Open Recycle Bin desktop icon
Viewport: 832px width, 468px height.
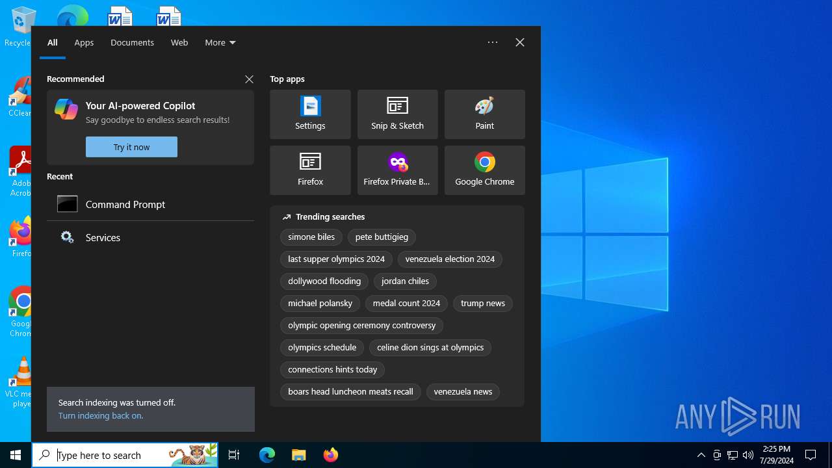pyautogui.click(x=19, y=26)
